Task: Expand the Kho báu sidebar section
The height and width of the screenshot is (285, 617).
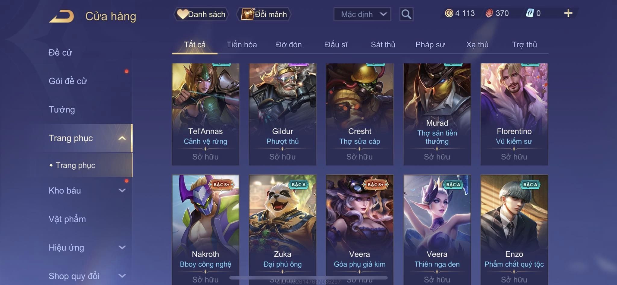Action: [122, 190]
